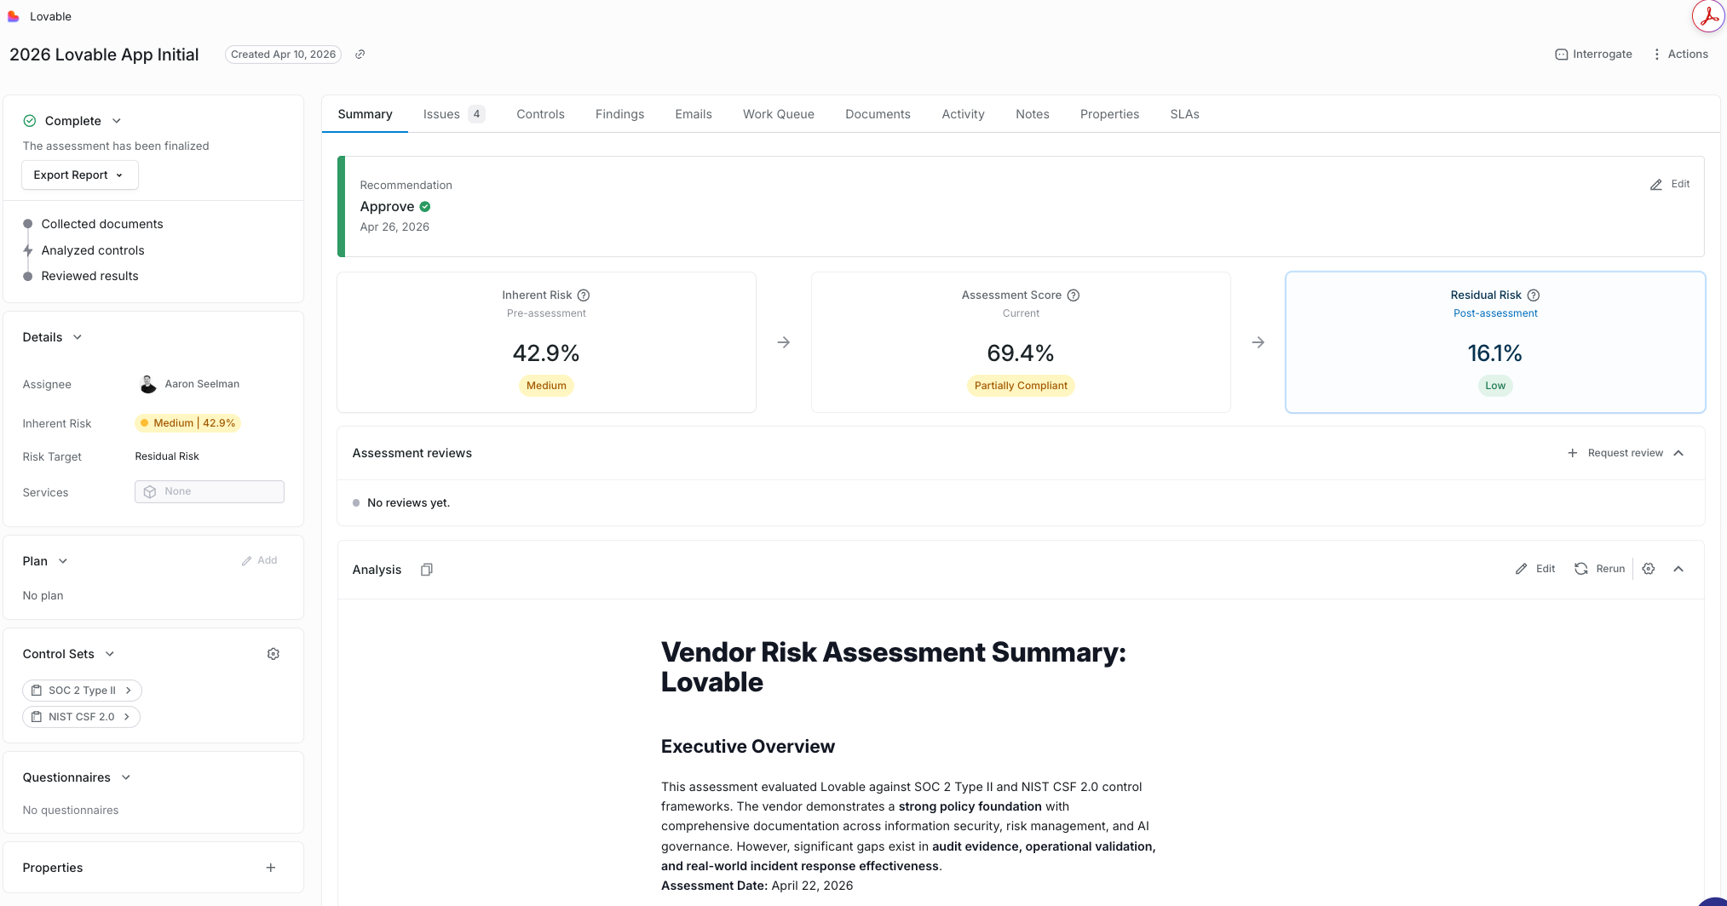This screenshot has width=1727, height=906.
Task: Click the Interrogate button label
Action: (x=1602, y=54)
